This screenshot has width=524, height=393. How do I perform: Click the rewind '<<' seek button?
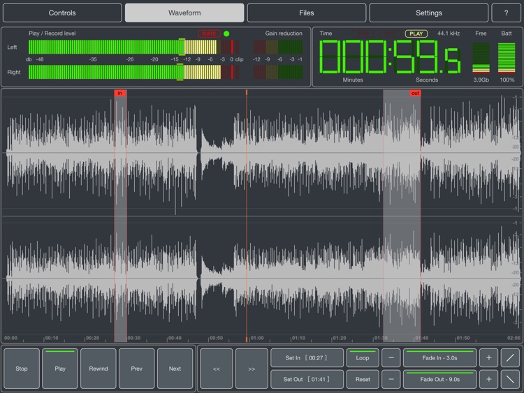[216, 369]
